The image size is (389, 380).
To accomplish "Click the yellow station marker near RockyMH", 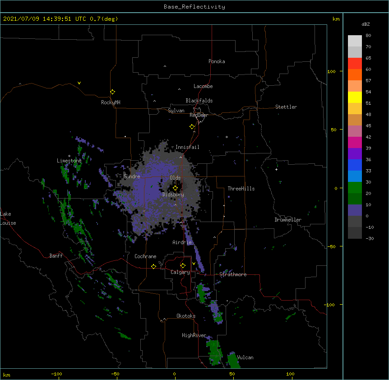I will [x=112, y=92].
